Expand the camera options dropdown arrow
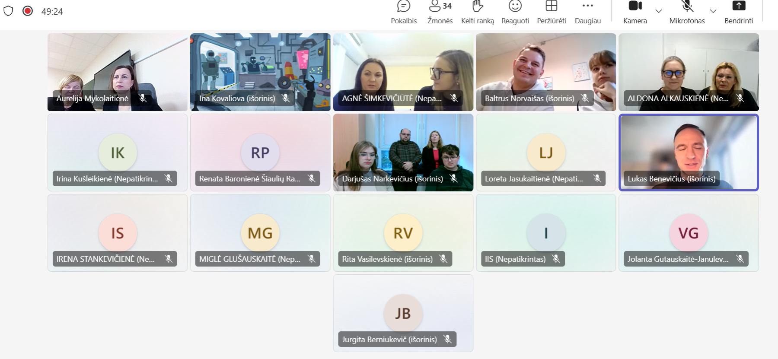778x359 pixels. coord(659,11)
